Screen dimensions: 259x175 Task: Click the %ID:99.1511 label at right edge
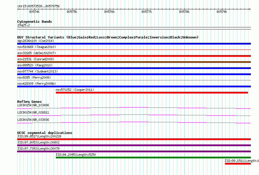point(242,161)
